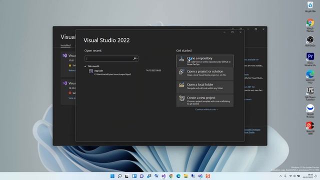Show hidden system tray icons
The height and width of the screenshot is (180, 320).
(280, 176)
